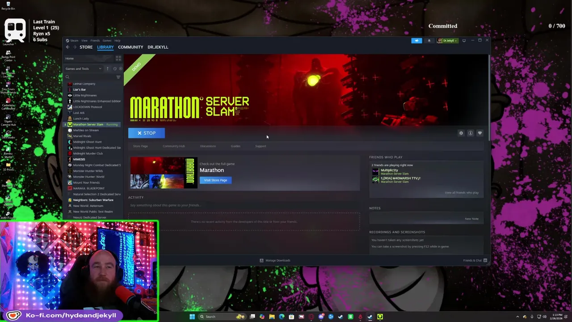Open the Friends & Chat grid icon
Viewport: 572px width, 322px height.
(x=485, y=260)
